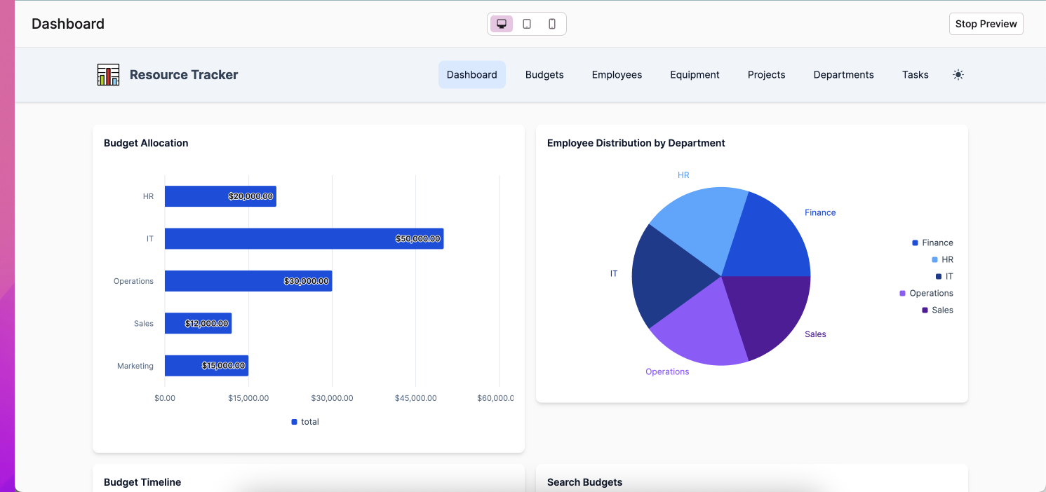Navigate to Equipment
This screenshot has width=1046, height=492.
(x=695, y=75)
